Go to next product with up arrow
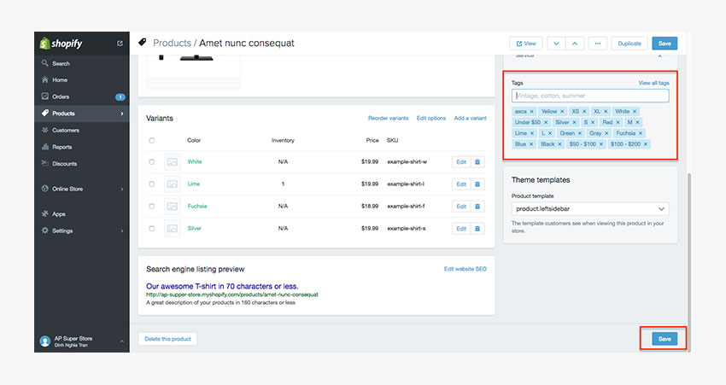The image size is (726, 385). (575, 43)
